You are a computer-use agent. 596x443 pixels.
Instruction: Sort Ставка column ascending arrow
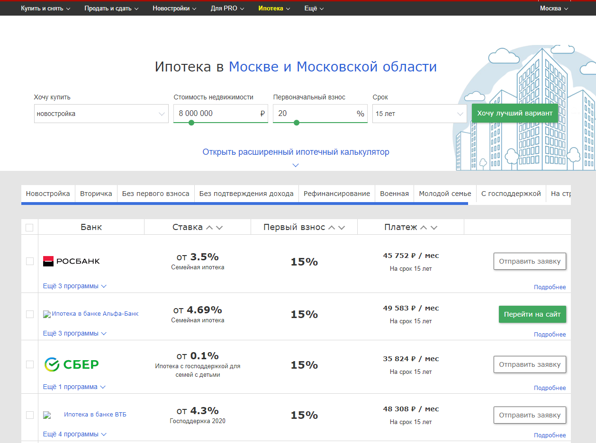209,228
